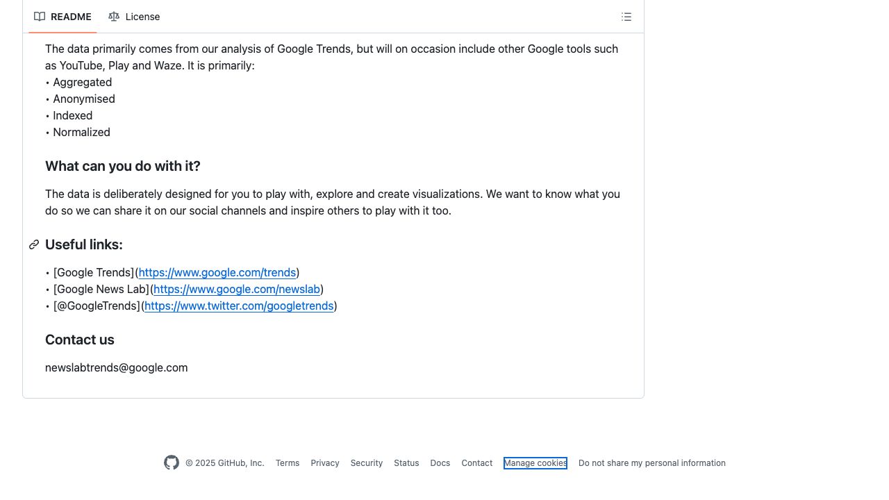The height and width of the screenshot is (500, 889).
Task: Visit the twitter.com/googletrends link
Action: pyautogui.click(x=239, y=306)
